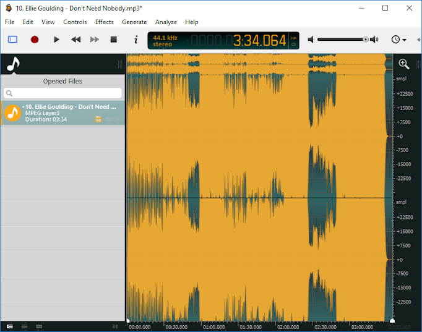
Task: Switch to grid view icon
Action: pyautogui.click(x=39, y=326)
